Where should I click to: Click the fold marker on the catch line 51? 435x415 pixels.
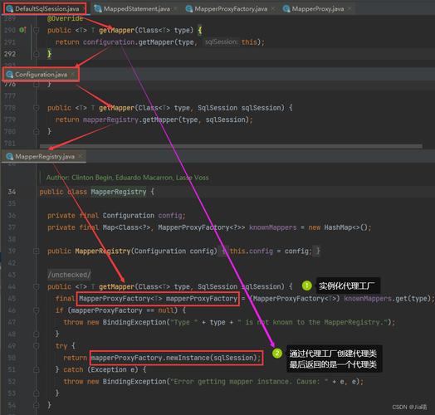tap(36, 369)
